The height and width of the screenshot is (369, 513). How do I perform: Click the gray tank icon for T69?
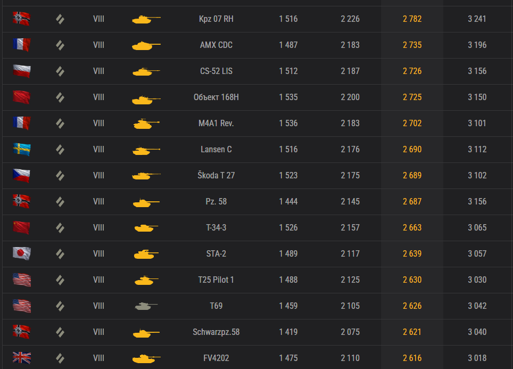[x=146, y=306]
